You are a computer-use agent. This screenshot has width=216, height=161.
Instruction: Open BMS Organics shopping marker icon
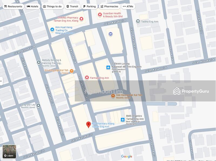pyautogui.click(x=123, y=120)
